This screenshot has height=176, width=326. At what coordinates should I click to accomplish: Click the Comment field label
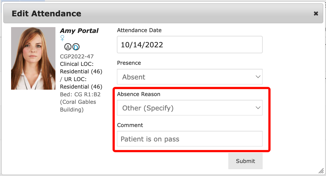click(130, 125)
